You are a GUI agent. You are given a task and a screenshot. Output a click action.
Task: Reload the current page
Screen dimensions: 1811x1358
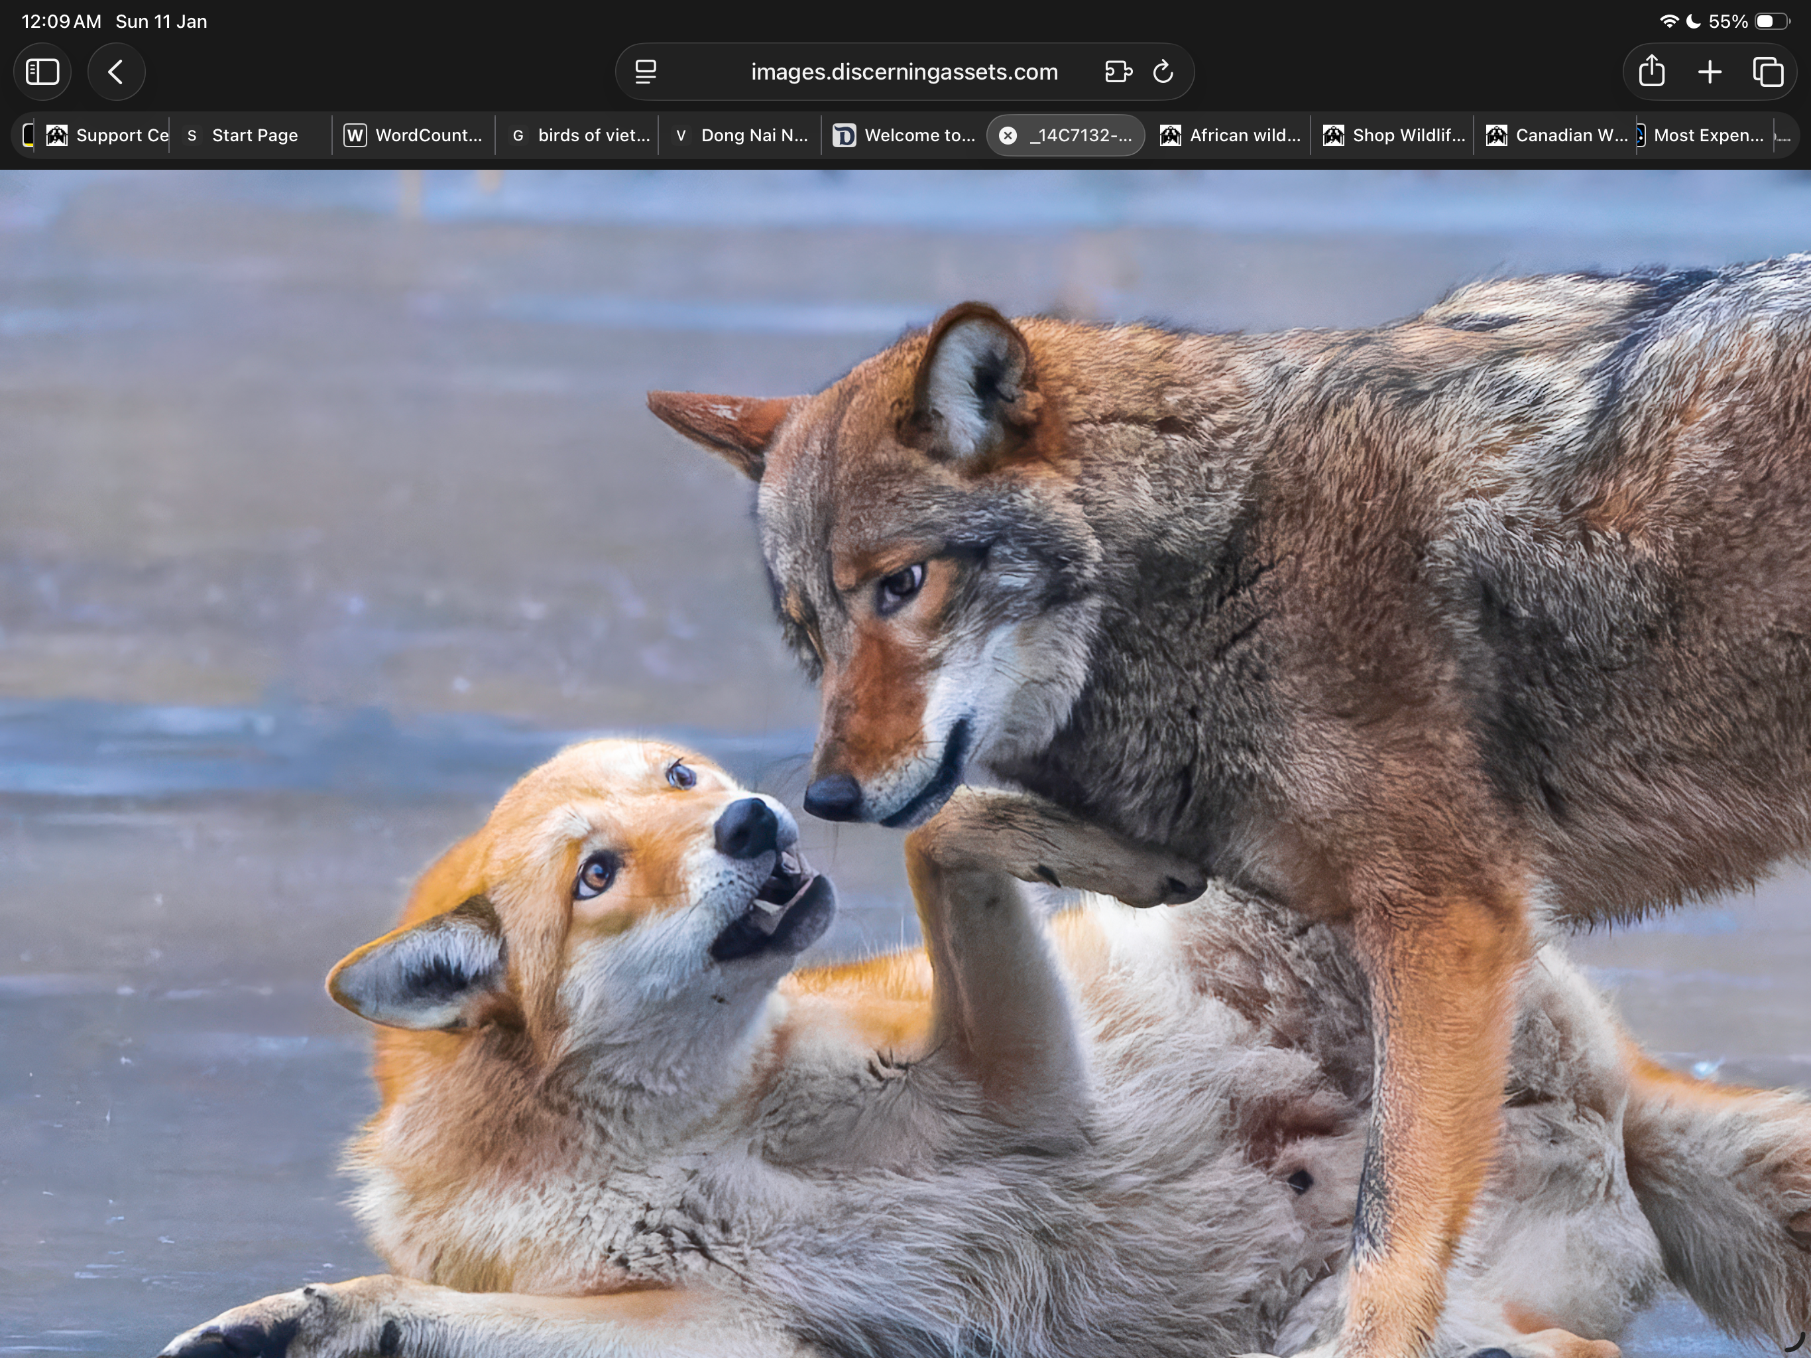(1163, 72)
